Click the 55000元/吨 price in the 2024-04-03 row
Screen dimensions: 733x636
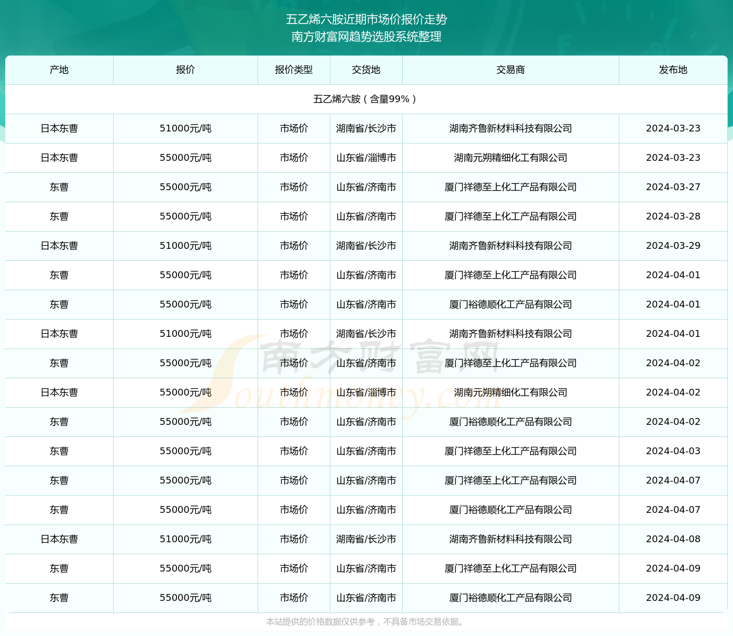[x=185, y=451]
